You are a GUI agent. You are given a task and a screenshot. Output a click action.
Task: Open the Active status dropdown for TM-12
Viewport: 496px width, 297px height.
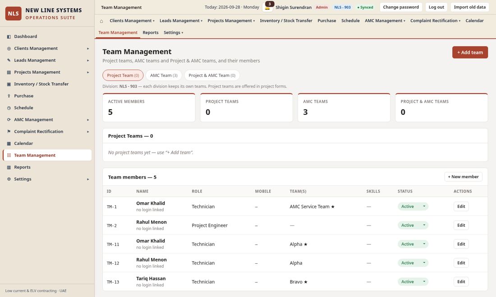(x=413, y=263)
